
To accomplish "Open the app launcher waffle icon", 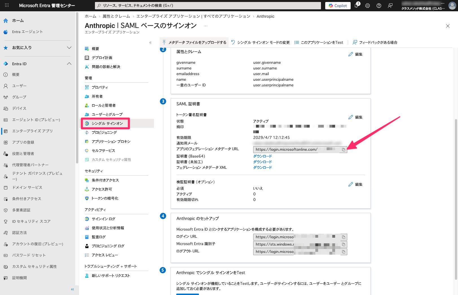I will pyautogui.click(x=7, y=5).
